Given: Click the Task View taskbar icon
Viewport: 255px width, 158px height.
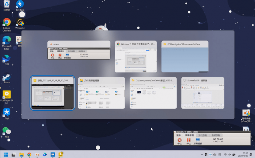Looking at the screenshot, I should pos(13,154).
